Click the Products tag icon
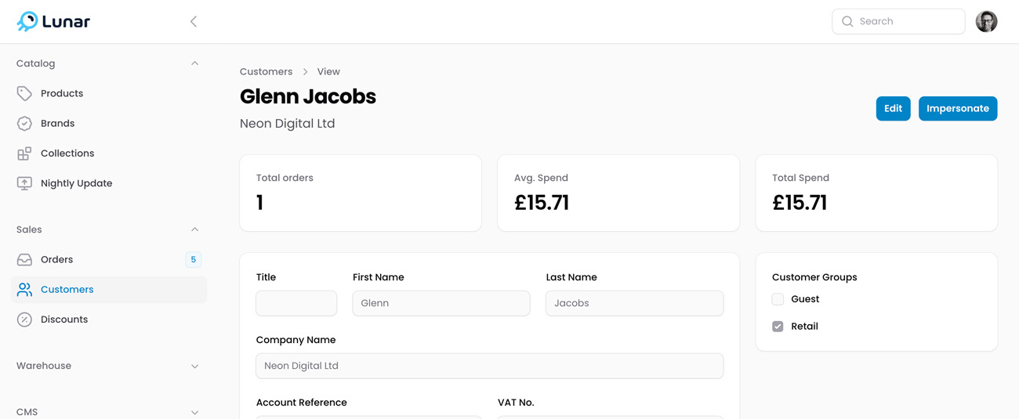The width and height of the screenshot is (1019, 419). click(24, 93)
